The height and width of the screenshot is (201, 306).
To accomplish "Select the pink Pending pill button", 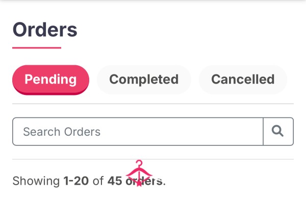I will pos(50,80).
